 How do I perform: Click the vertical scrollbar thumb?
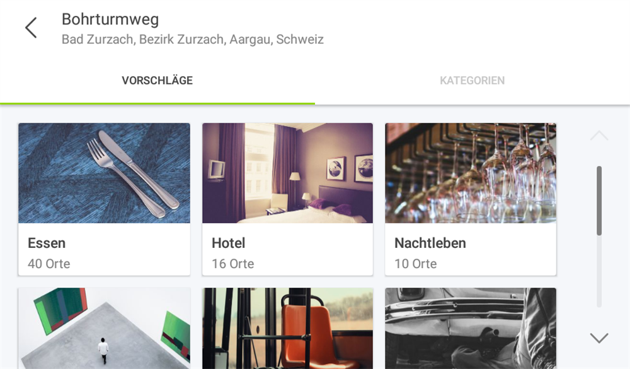[x=599, y=201]
